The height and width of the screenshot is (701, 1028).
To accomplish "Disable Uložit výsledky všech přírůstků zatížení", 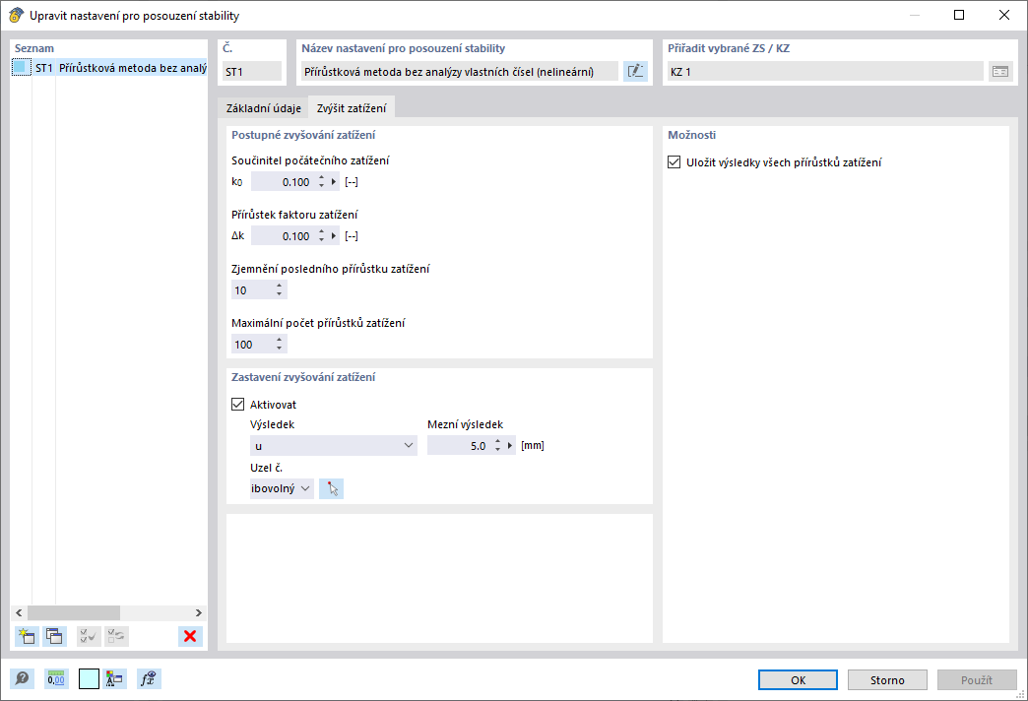I will [x=675, y=164].
